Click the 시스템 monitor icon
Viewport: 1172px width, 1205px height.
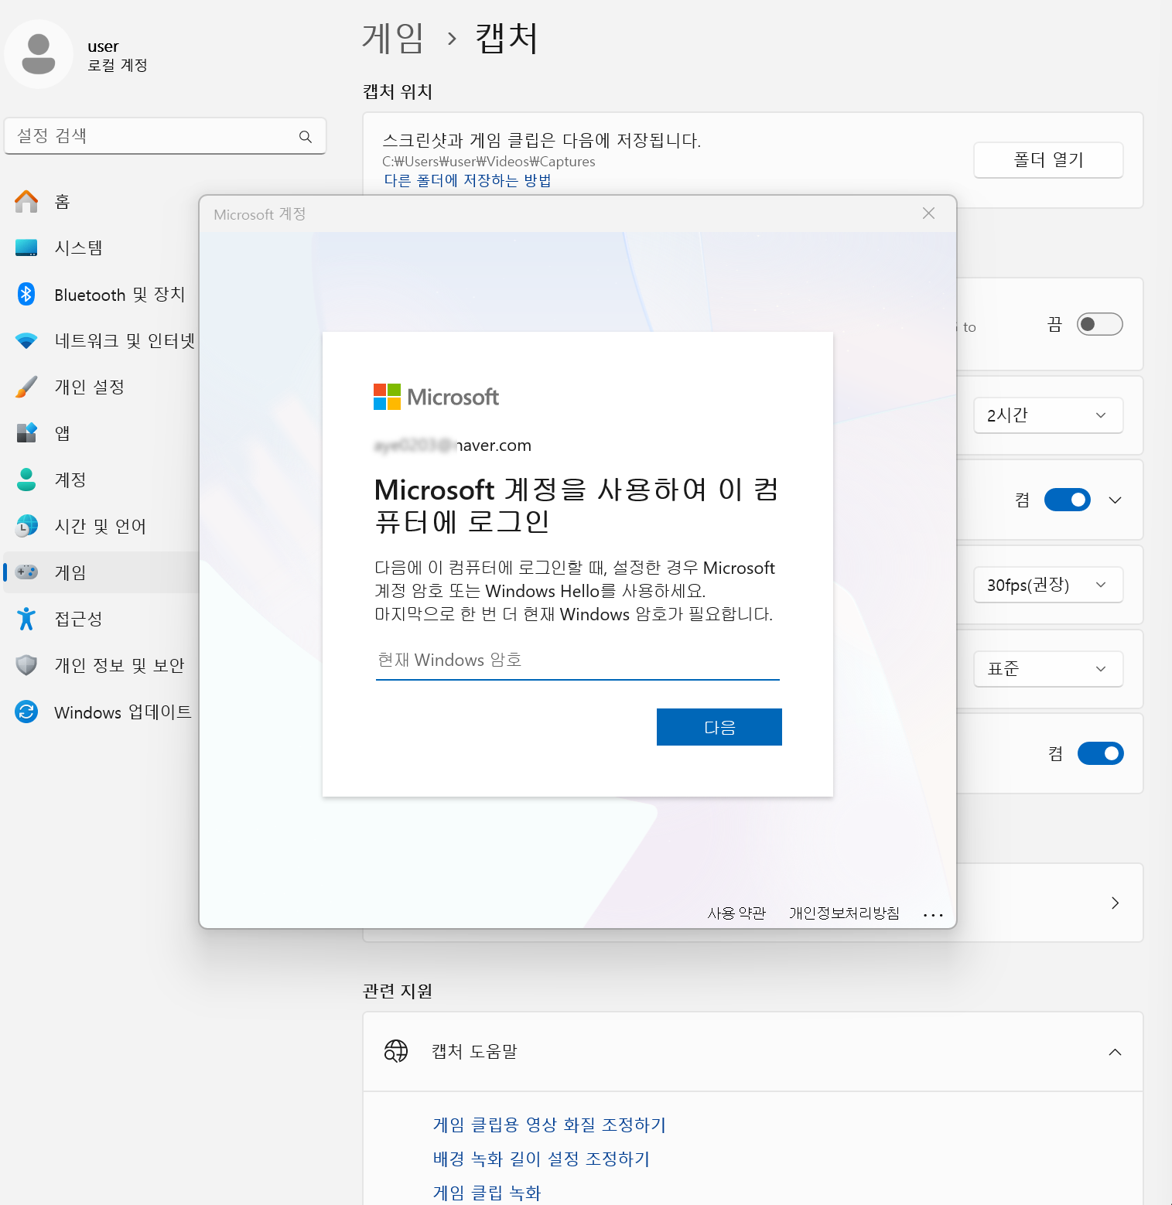point(26,248)
